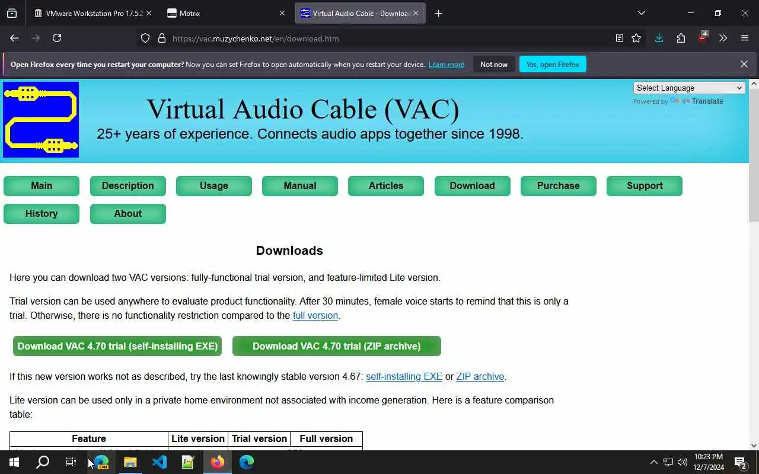This screenshot has width=759, height=474.
Task: Open File Explorer from the taskbar
Action: (x=130, y=462)
